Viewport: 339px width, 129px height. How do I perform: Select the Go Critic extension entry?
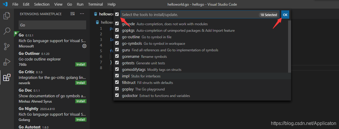click(52, 77)
